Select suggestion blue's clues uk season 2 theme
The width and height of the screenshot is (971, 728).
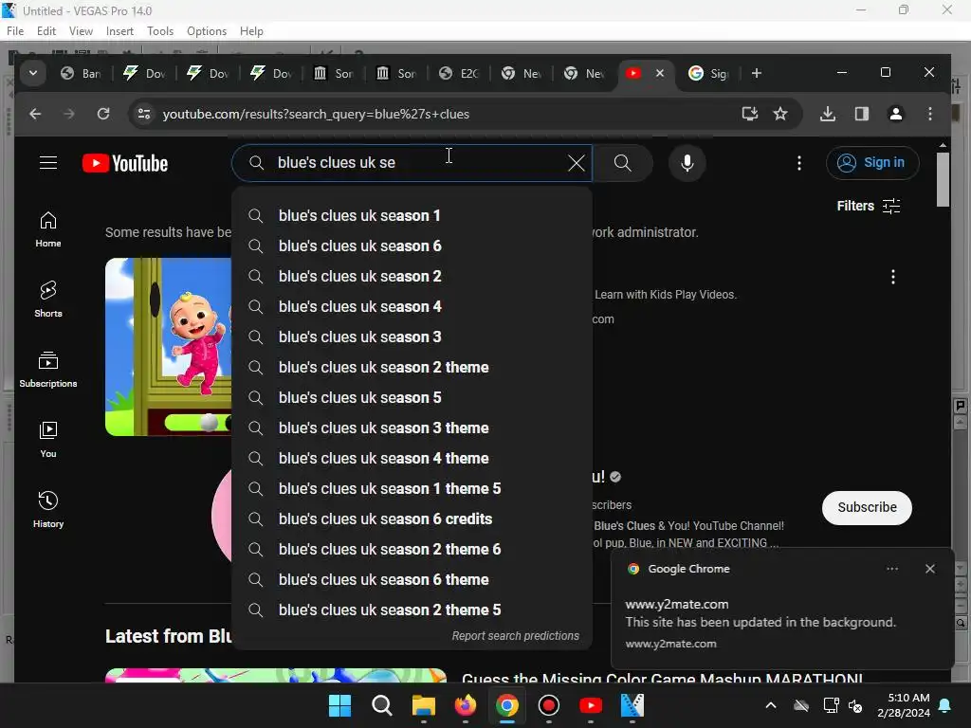coord(412,367)
